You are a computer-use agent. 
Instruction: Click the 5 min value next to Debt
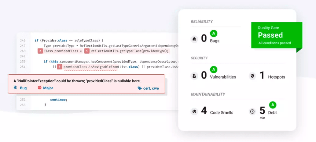pyautogui.click(x=262, y=112)
